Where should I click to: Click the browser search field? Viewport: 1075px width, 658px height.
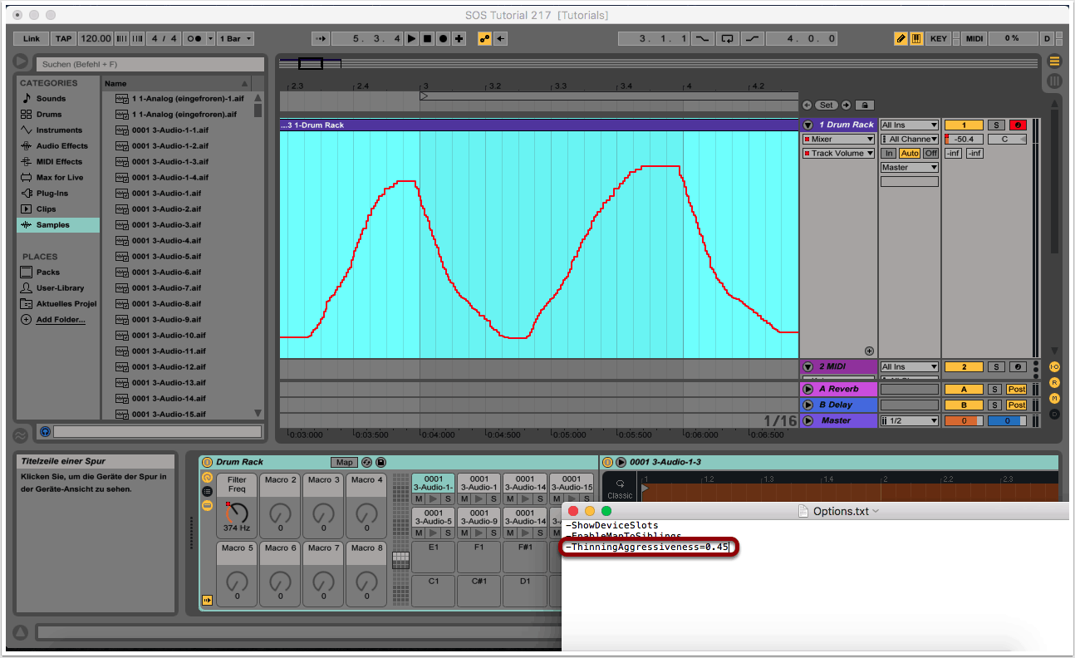[150, 64]
